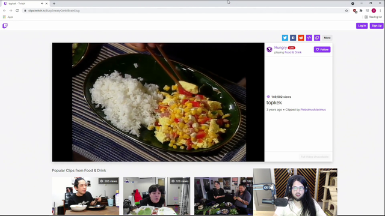
Task: Click the Full Video Unavailable button
Action: coord(315,157)
